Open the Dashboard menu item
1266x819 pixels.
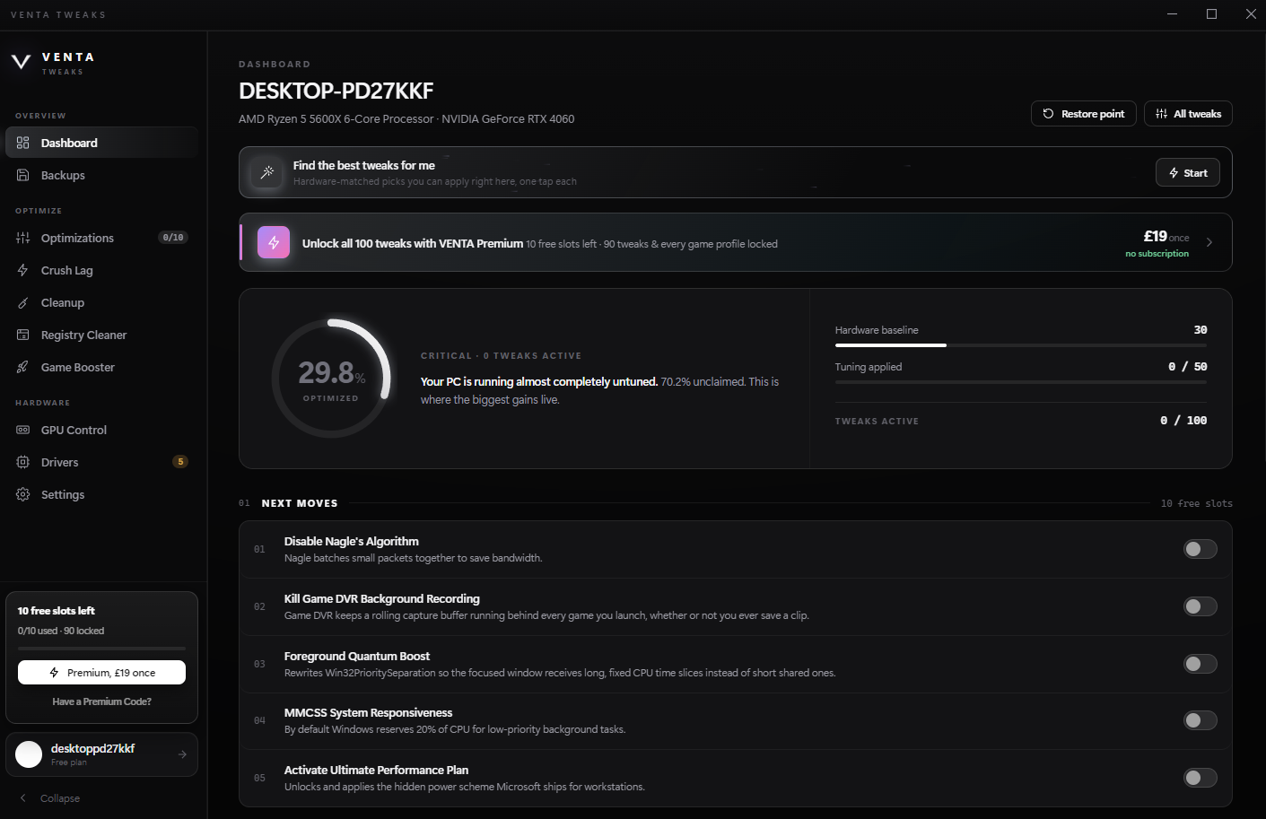pyautogui.click(x=101, y=143)
